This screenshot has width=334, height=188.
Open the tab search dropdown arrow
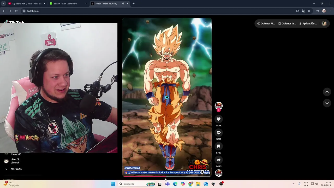coord(3,4)
